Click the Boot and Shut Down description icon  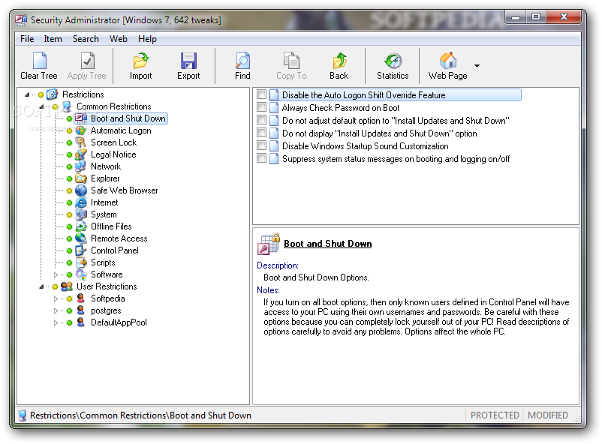(269, 244)
